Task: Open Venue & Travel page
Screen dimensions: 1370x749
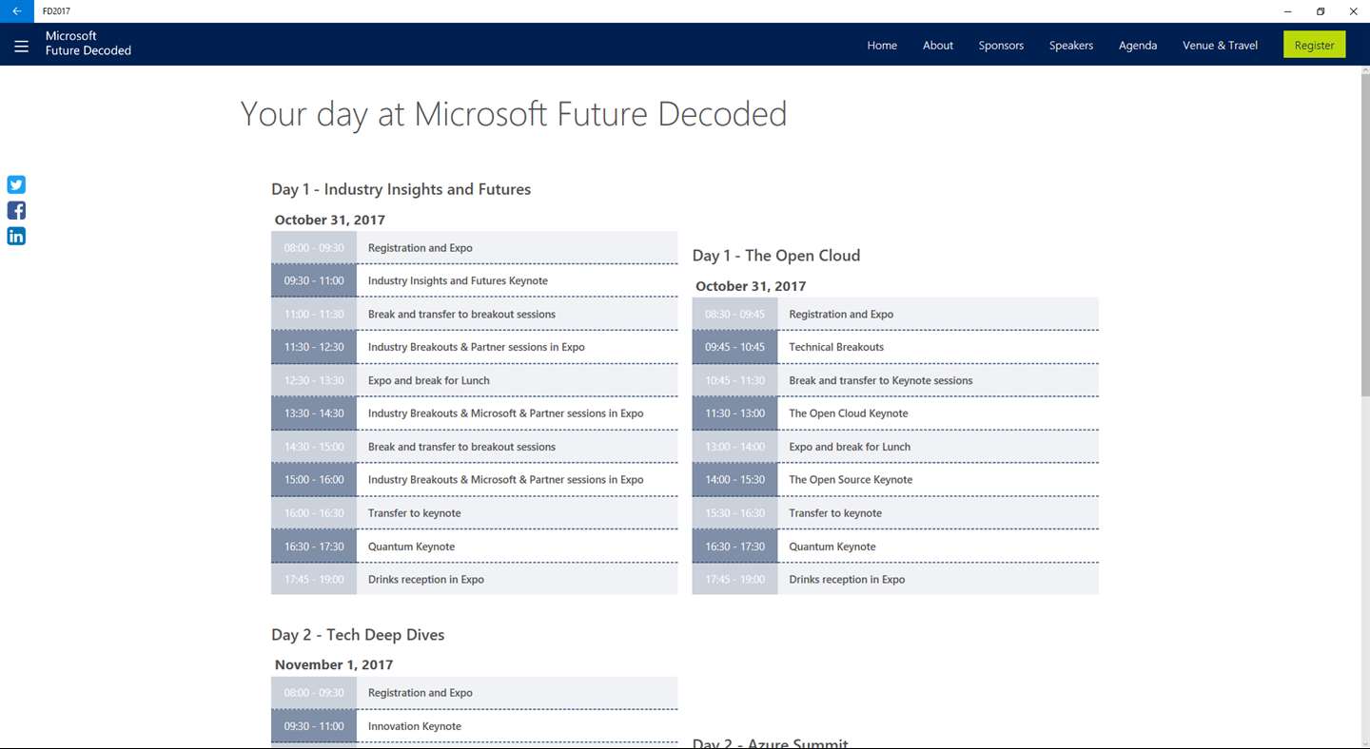Action: [1220, 46]
